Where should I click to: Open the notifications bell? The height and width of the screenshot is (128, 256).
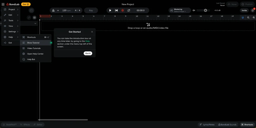tap(252, 10)
